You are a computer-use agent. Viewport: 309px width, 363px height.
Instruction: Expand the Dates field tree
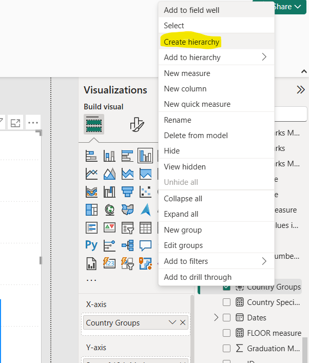pos(216,318)
